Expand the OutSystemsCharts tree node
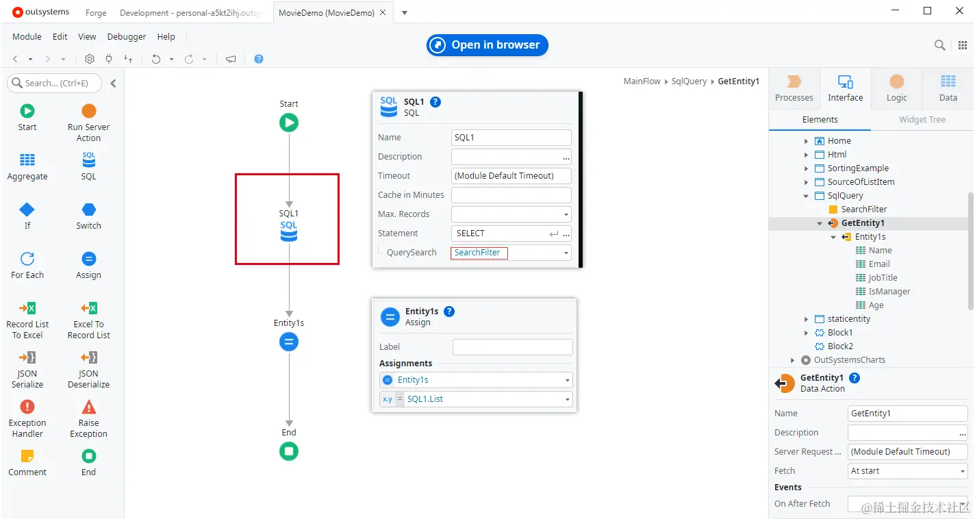This screenshot has width=975, height=519. [793, 360]
